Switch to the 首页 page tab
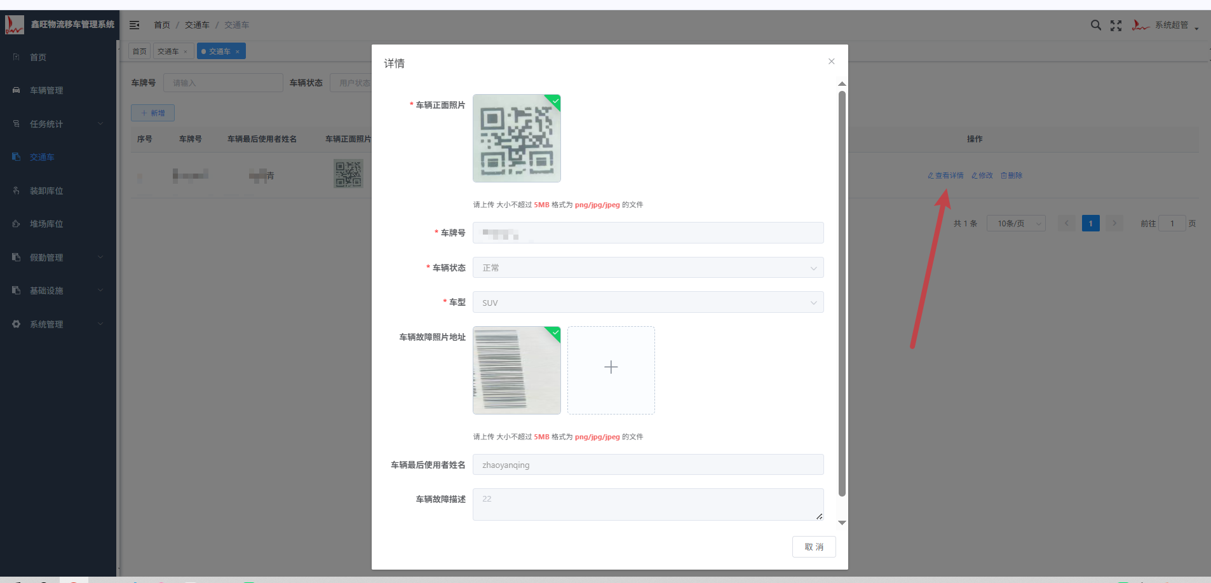 (139, 51)
